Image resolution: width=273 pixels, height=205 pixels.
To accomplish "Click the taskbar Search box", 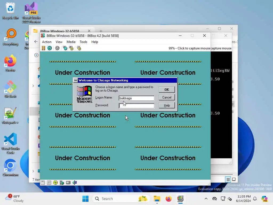I will click(121, 199).
